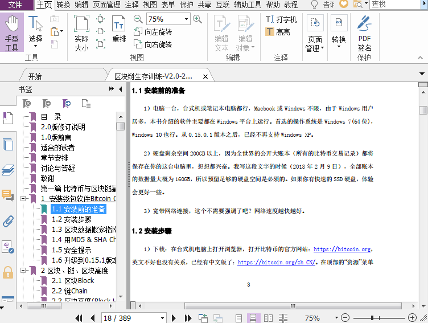Open the File (文件) menu
Image resolution: width=428 pixels, height=323 pixels.
point(15,5)
